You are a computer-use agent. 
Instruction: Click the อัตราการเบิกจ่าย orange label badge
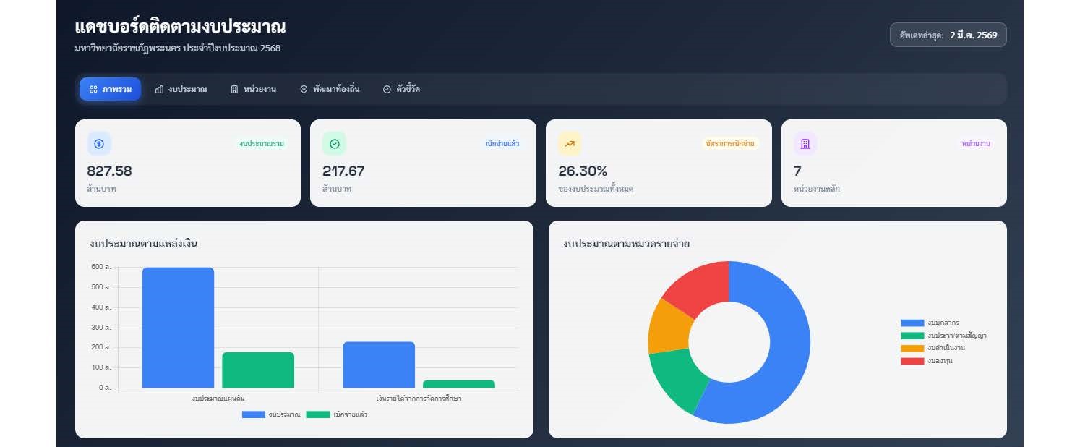(x=730, y=144)
